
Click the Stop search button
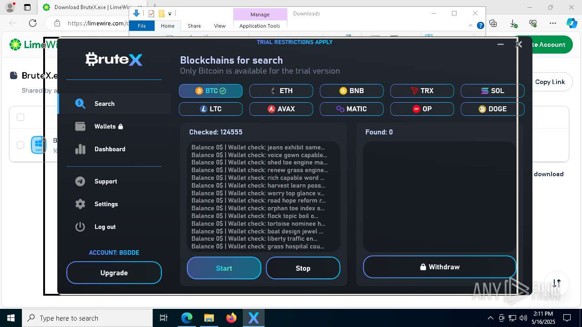point(303,268)
